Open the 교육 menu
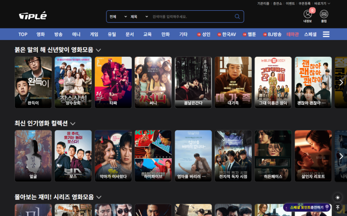 148,34
